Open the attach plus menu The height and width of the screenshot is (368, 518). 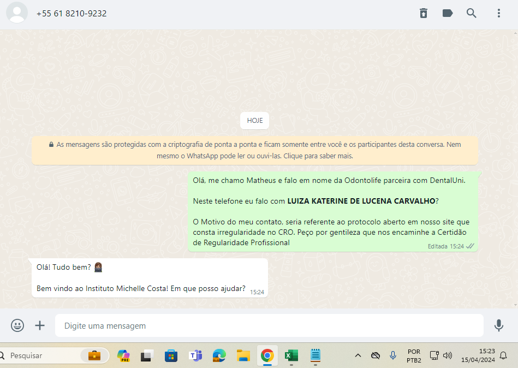pos(40,325)
